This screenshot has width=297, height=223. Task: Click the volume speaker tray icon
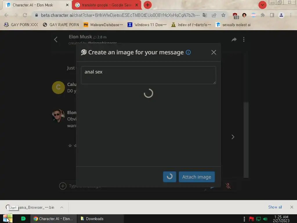265,219
